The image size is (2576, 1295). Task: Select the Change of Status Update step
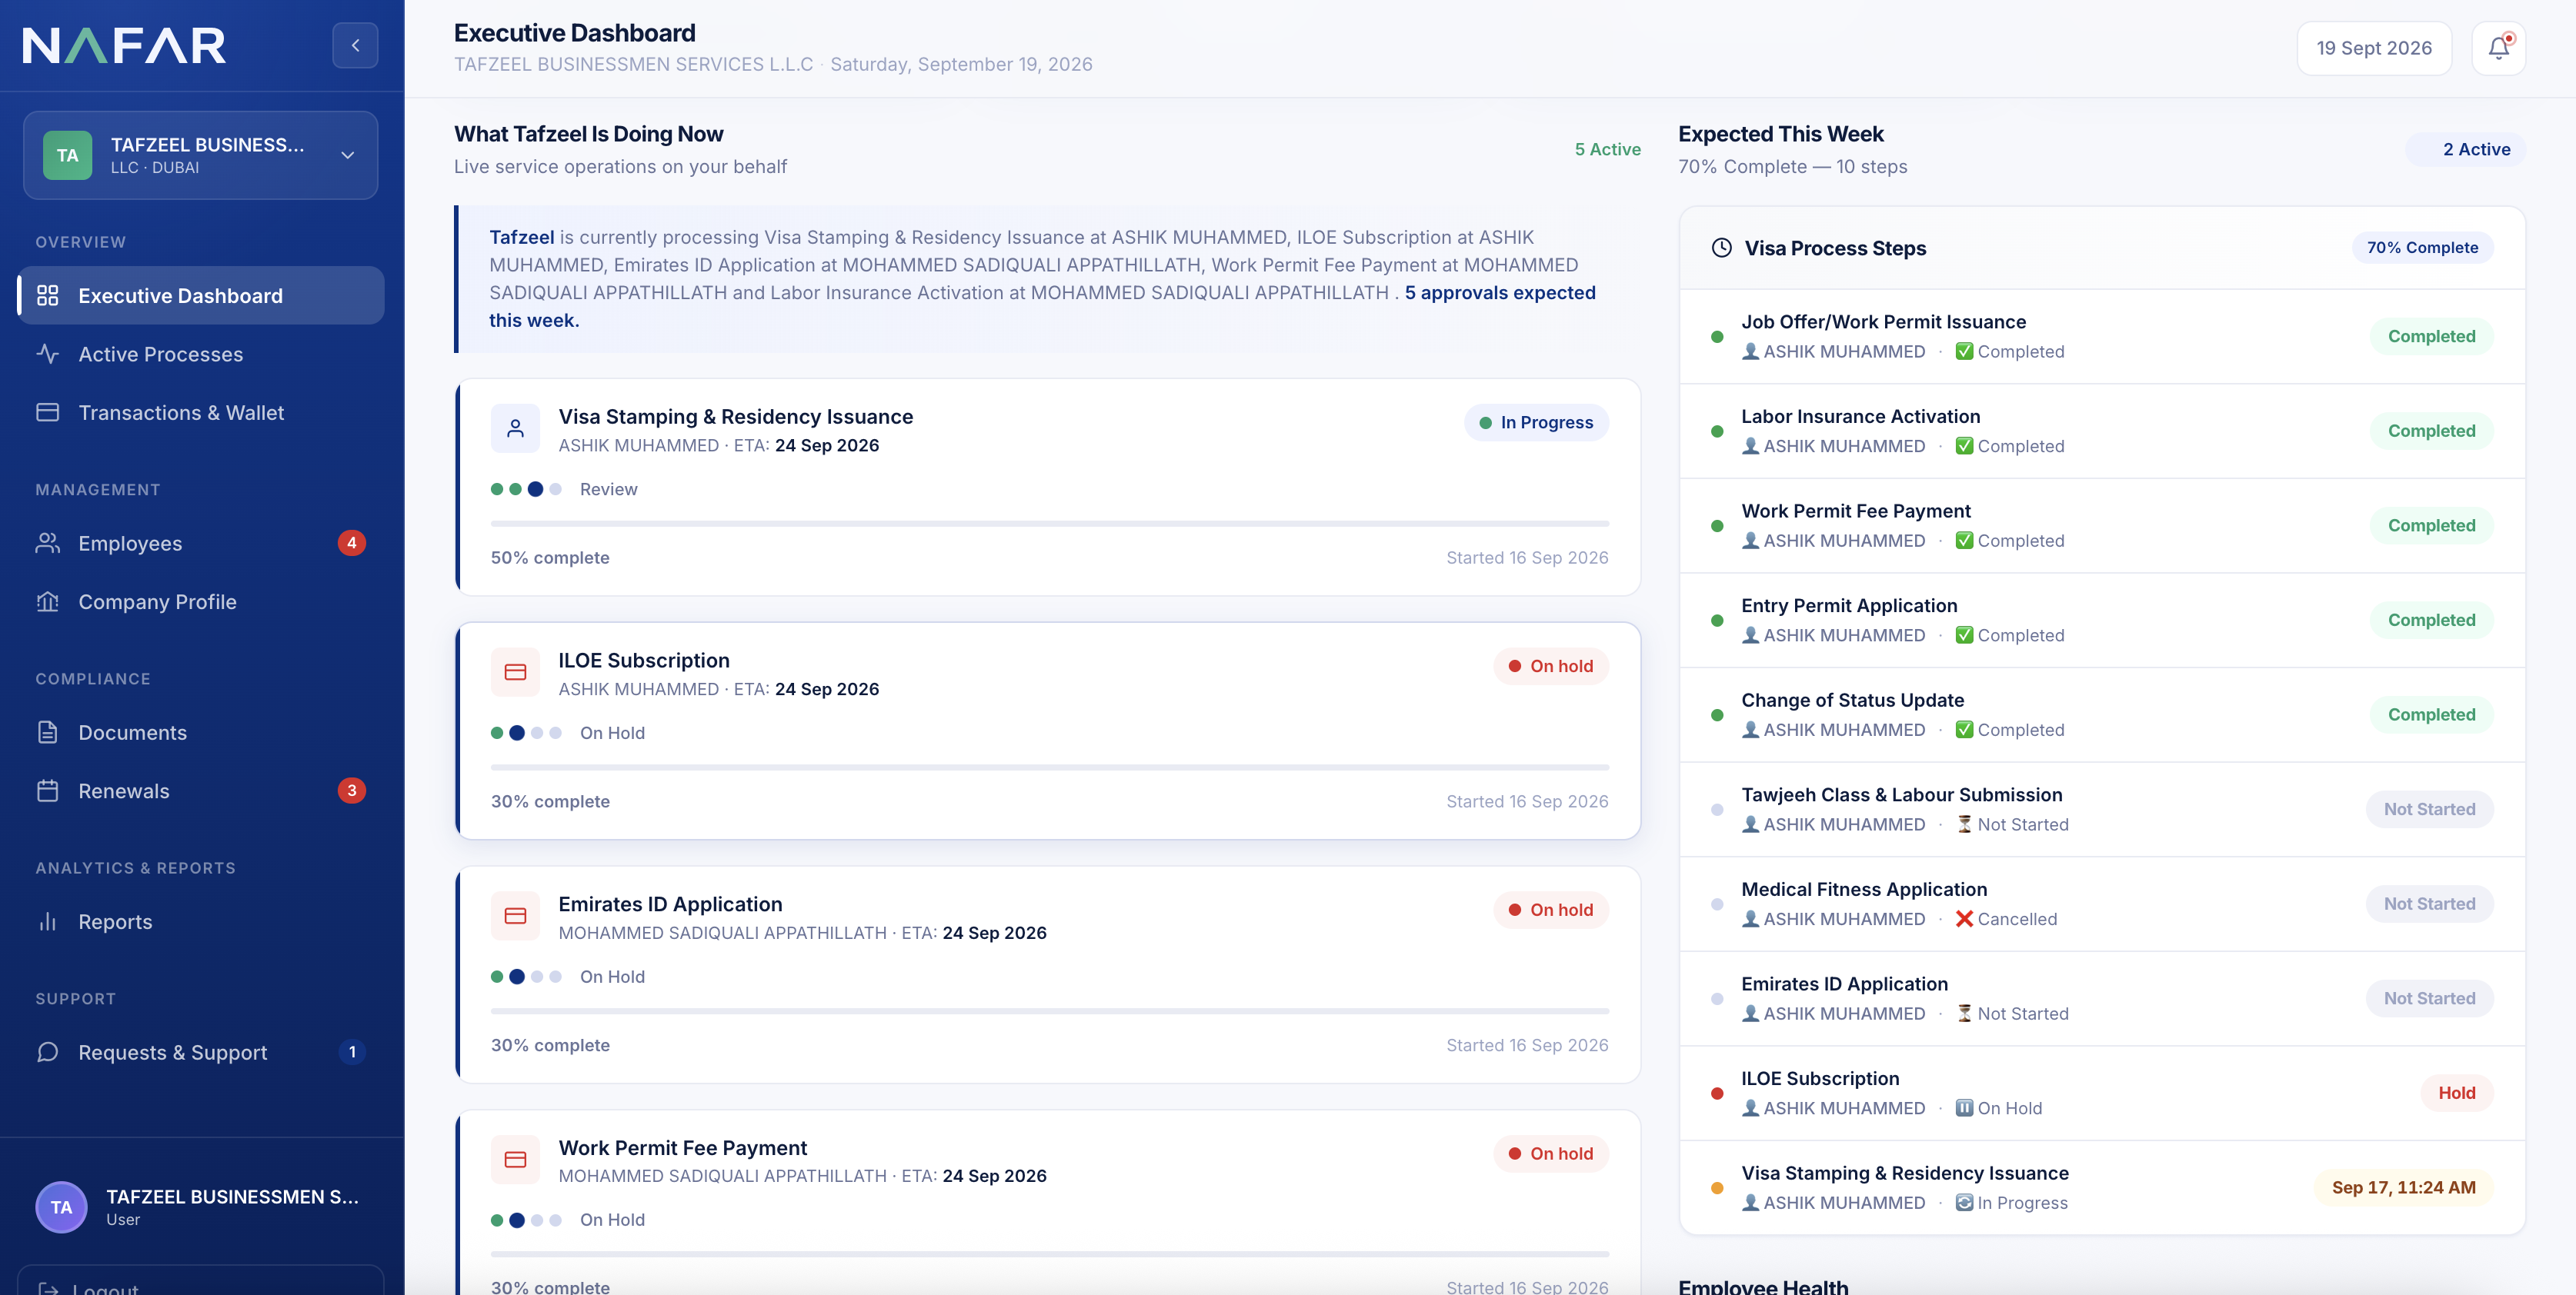tap(2102, 714)
